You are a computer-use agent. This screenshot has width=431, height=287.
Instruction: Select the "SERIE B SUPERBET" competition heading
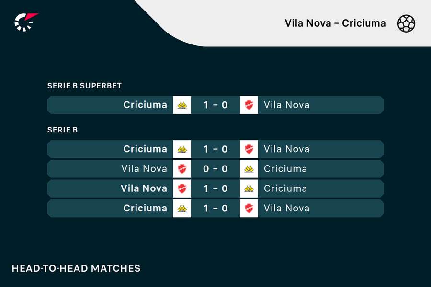pos(84,86)
